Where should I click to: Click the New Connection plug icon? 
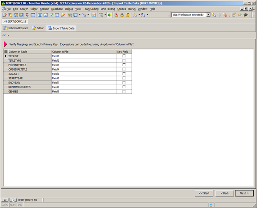135,15
